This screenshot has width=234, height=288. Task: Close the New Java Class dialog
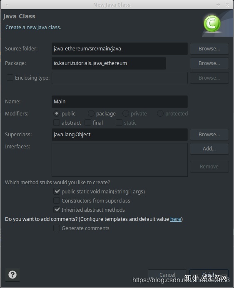tap(227, 5)
